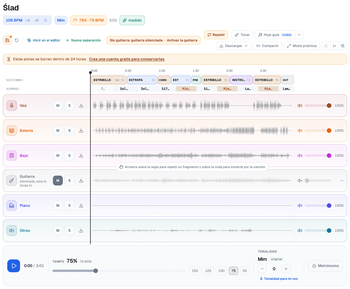Set tempo preset to 50
Screen dimensions: 350x289
(x=244, y=271)
